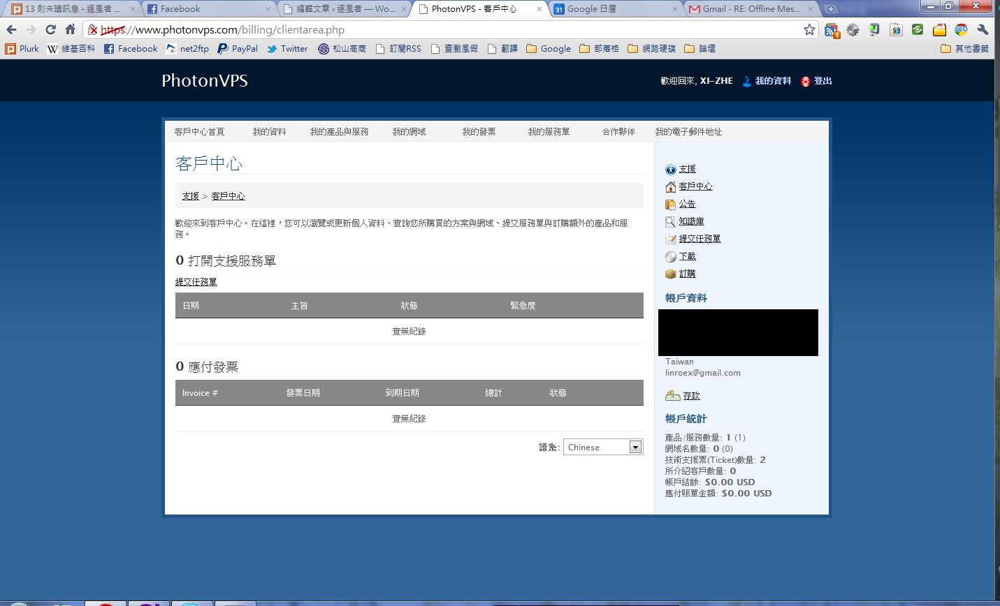Click the 支援 breadcrumb link
The height and width of the screenshot is (606, 1000).
(x=190, y=196)
